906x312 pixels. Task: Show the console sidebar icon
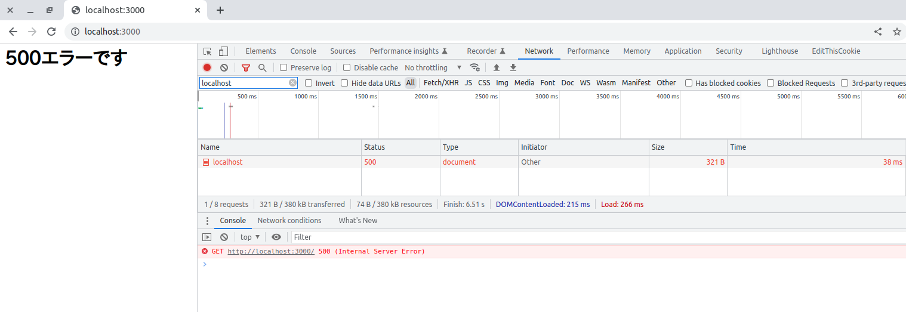tap(207, 237)
